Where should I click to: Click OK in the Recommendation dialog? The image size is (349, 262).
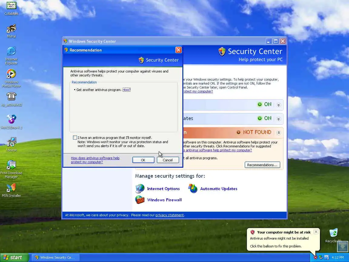click(143, 160)
